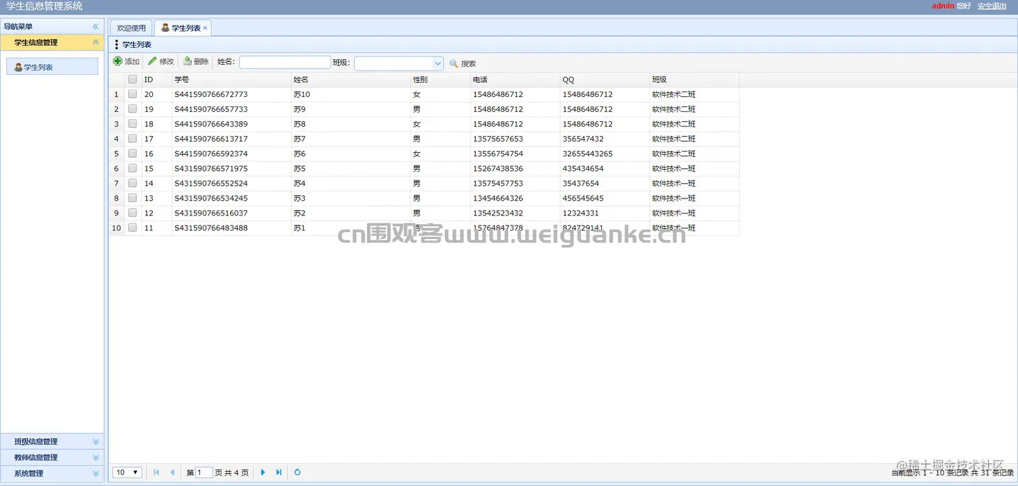1018x486 pixels.
Task: Click the page number input field
Action: [204, 473]
